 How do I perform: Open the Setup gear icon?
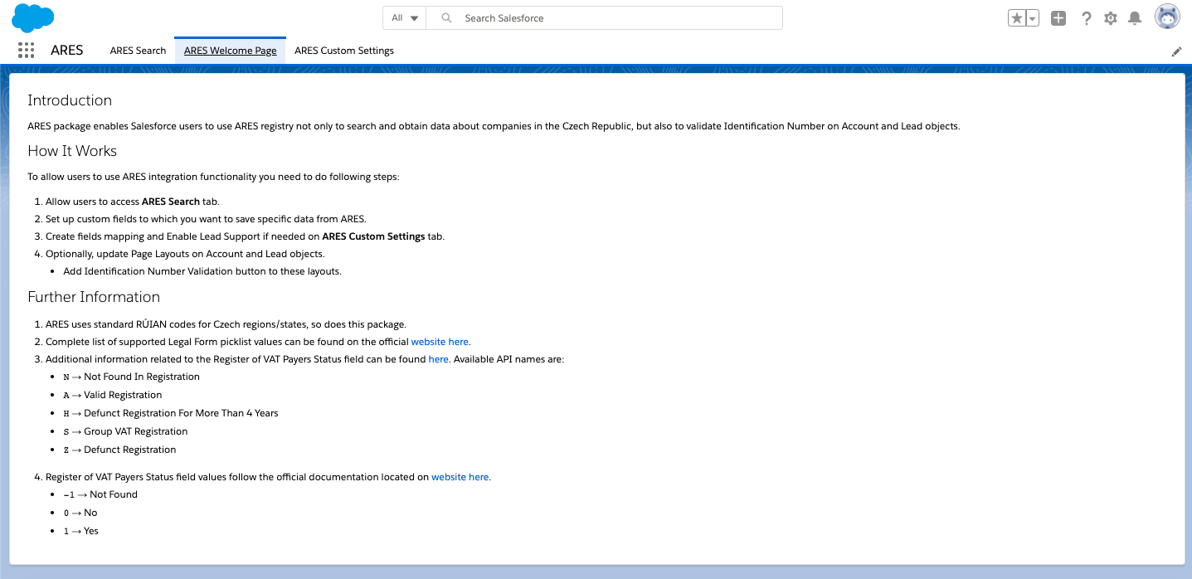pyautogui.click(x=1111, y=18)
